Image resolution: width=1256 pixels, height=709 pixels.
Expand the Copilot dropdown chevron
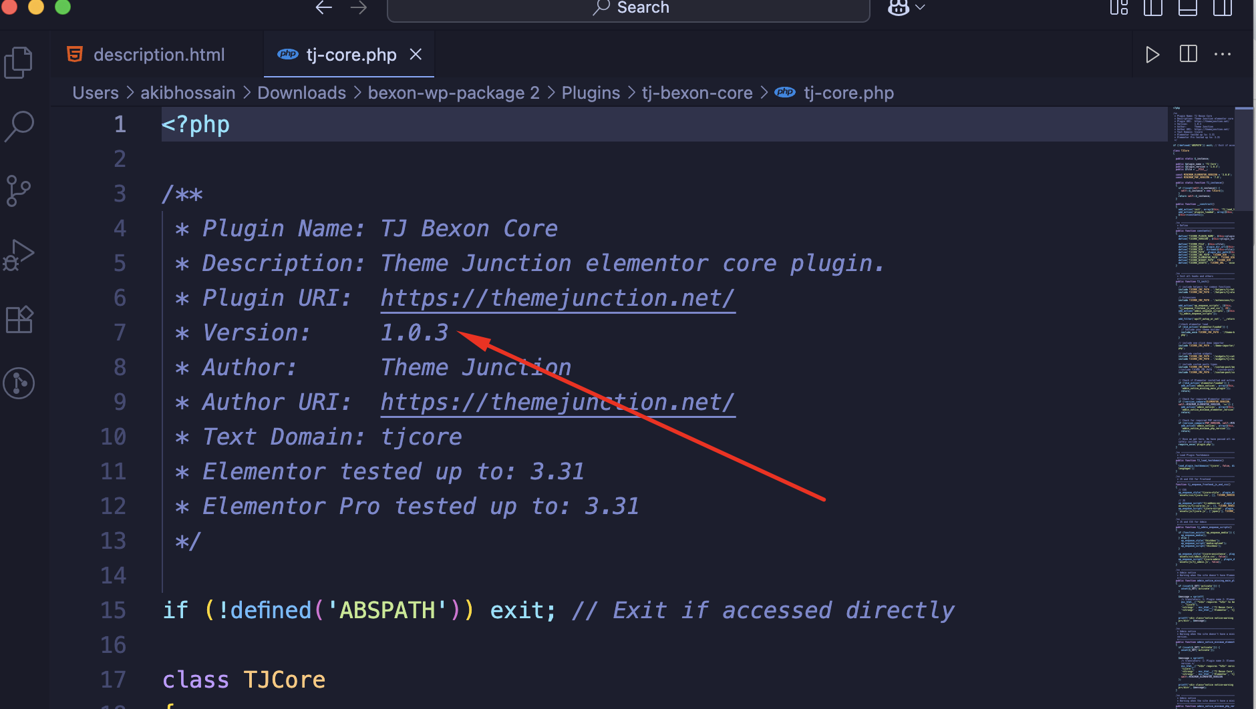[921, 7]
